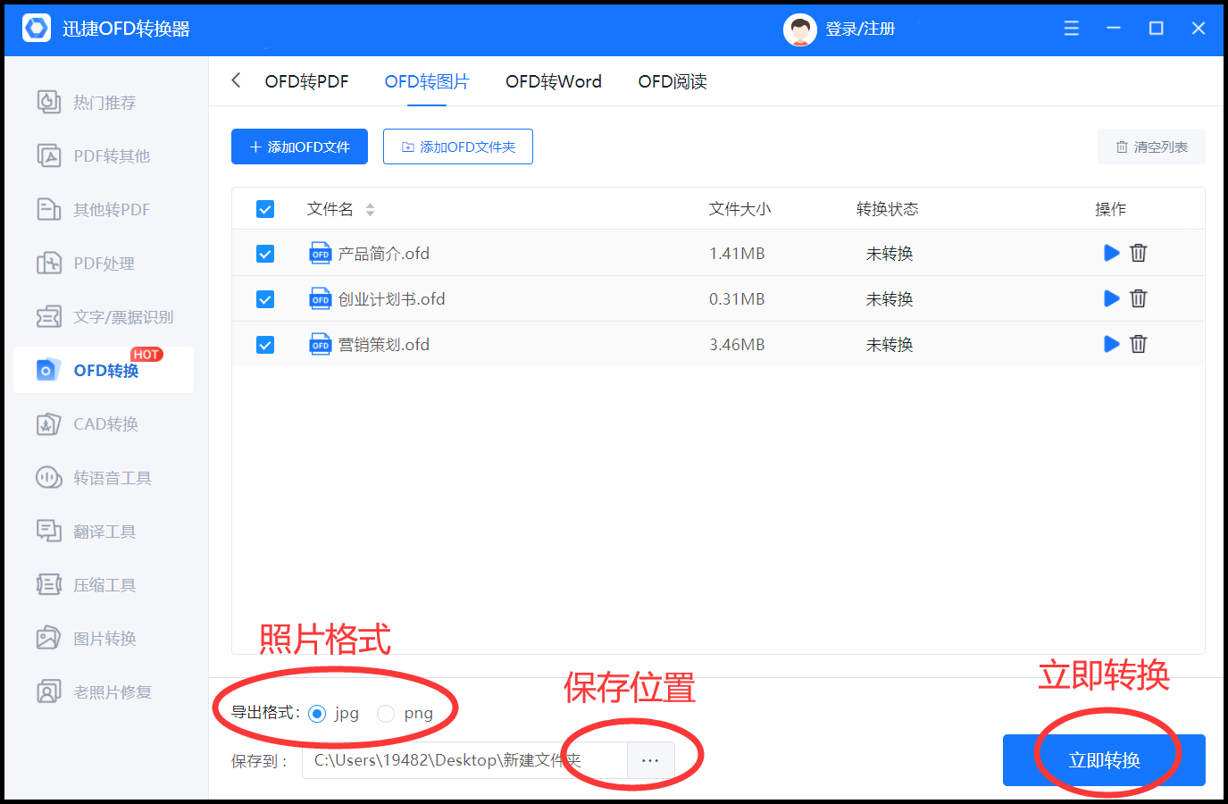The width and height of the screenshot is (1228, 804).
Task: Toggle the select-all checkbox in table header
Action: click(265, 209)
